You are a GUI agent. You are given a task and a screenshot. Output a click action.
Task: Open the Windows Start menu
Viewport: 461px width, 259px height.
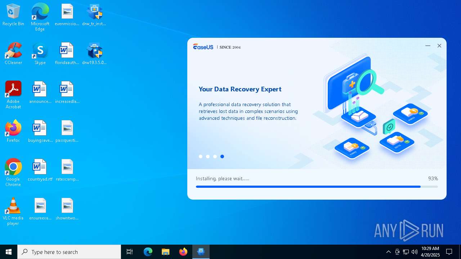pos(9,252)
